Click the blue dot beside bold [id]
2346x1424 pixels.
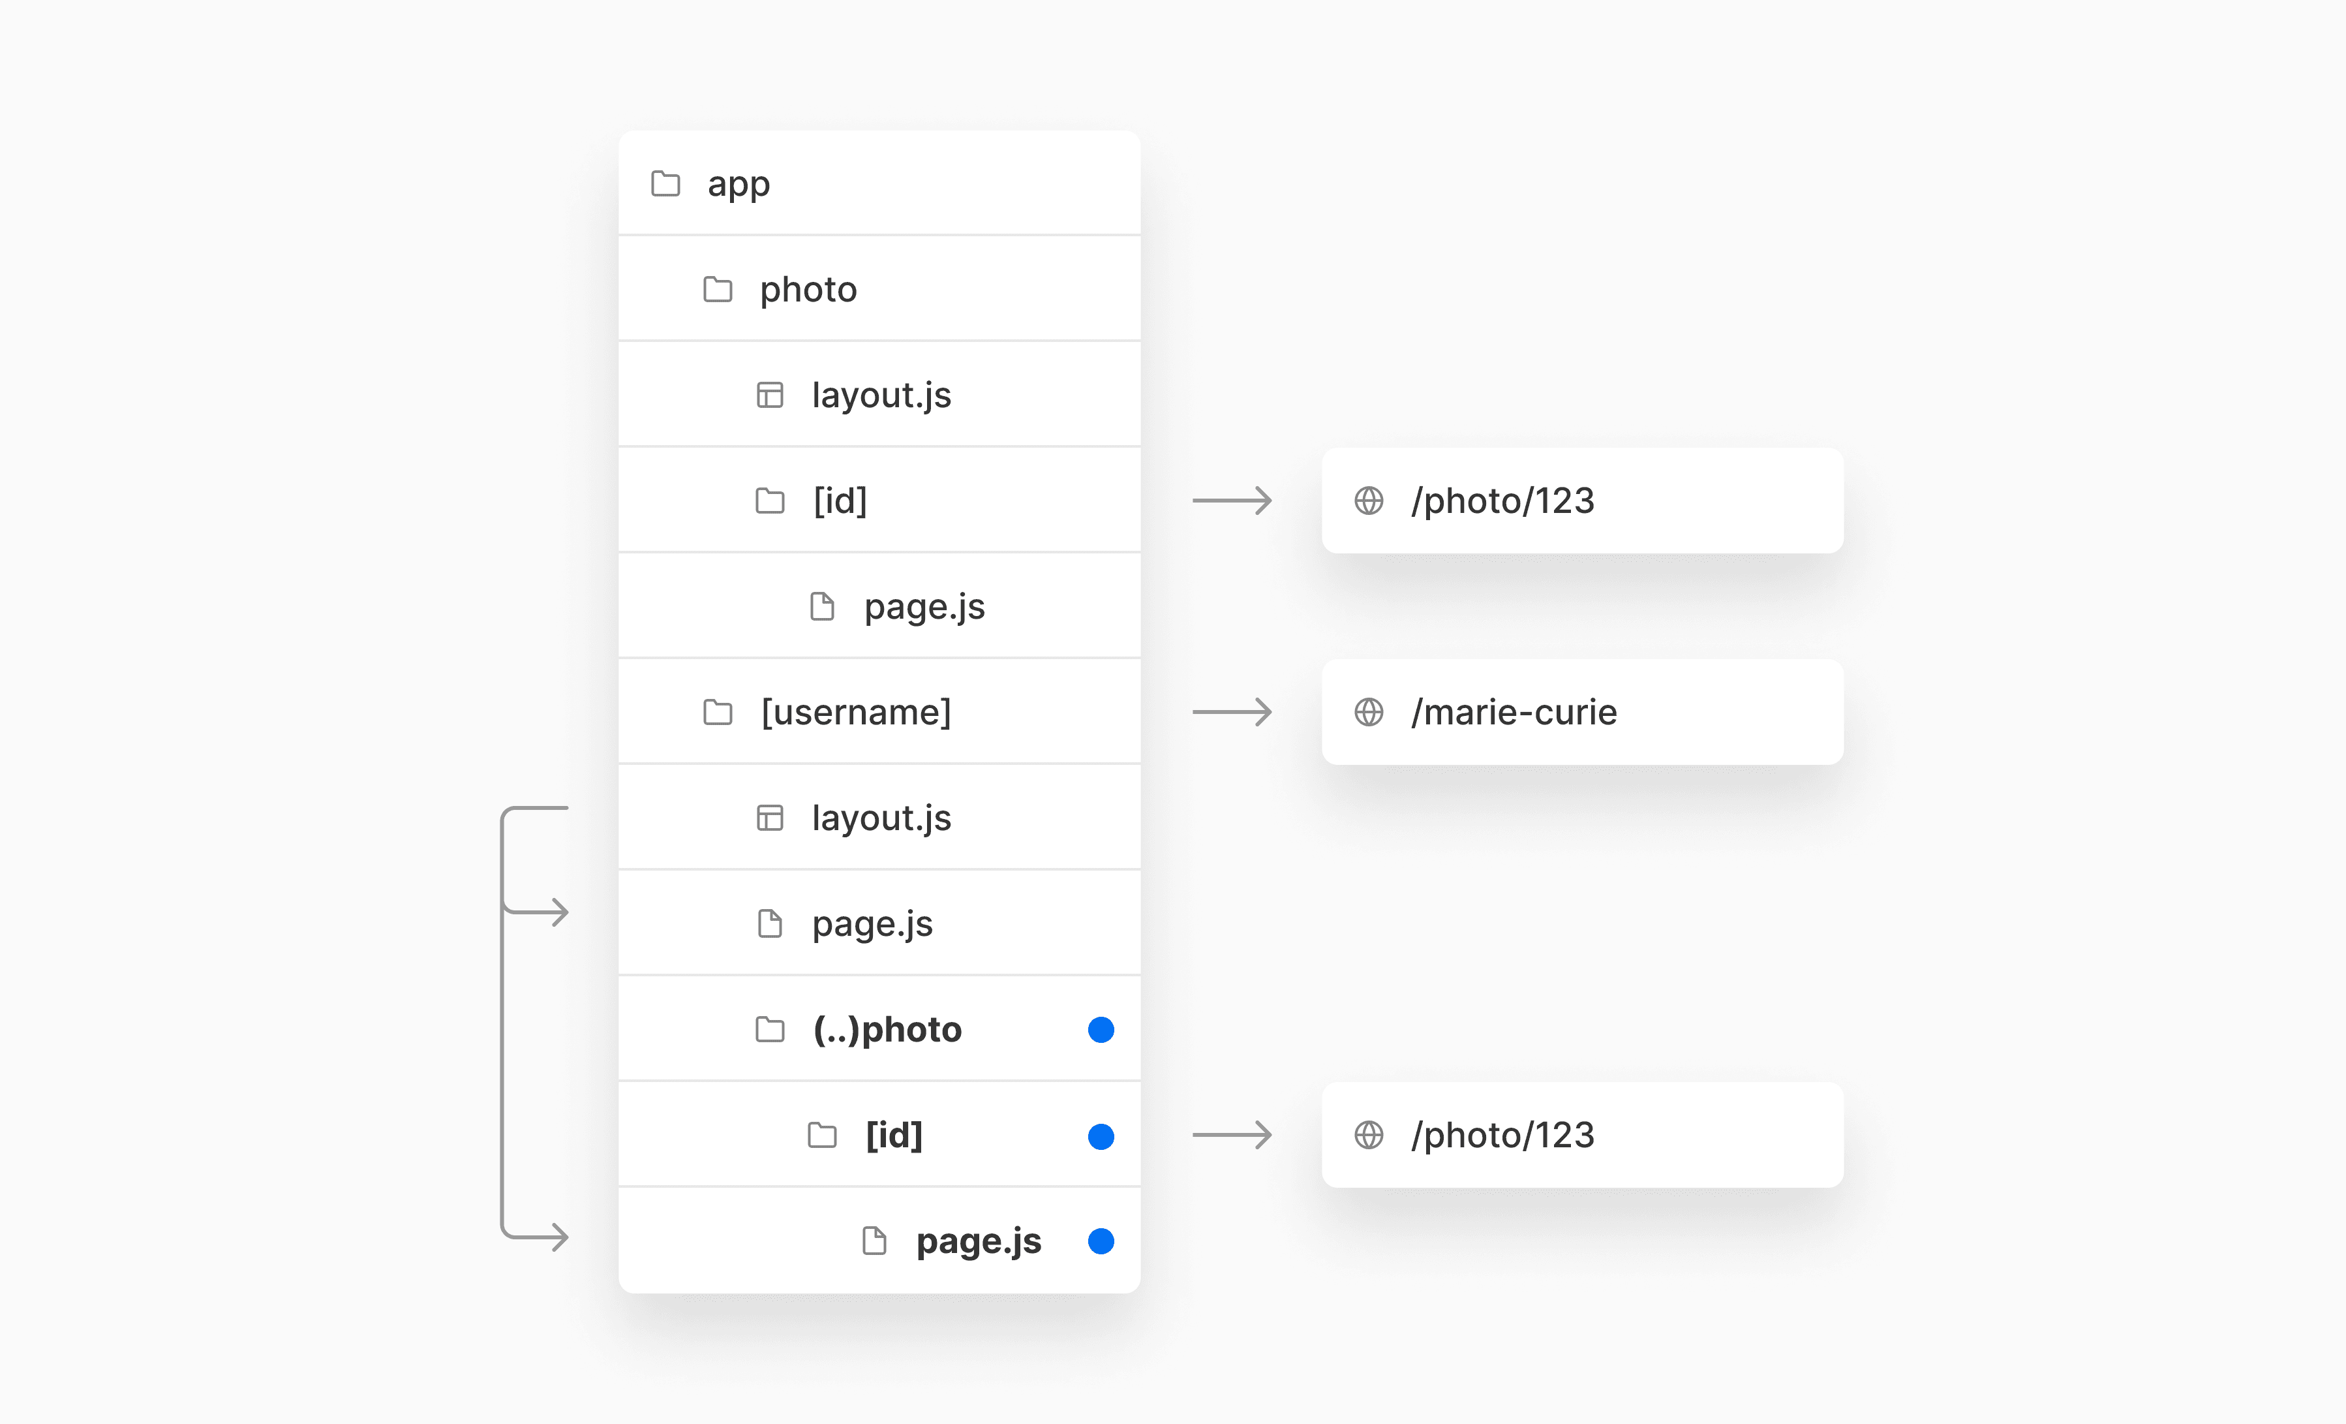1101,1136
